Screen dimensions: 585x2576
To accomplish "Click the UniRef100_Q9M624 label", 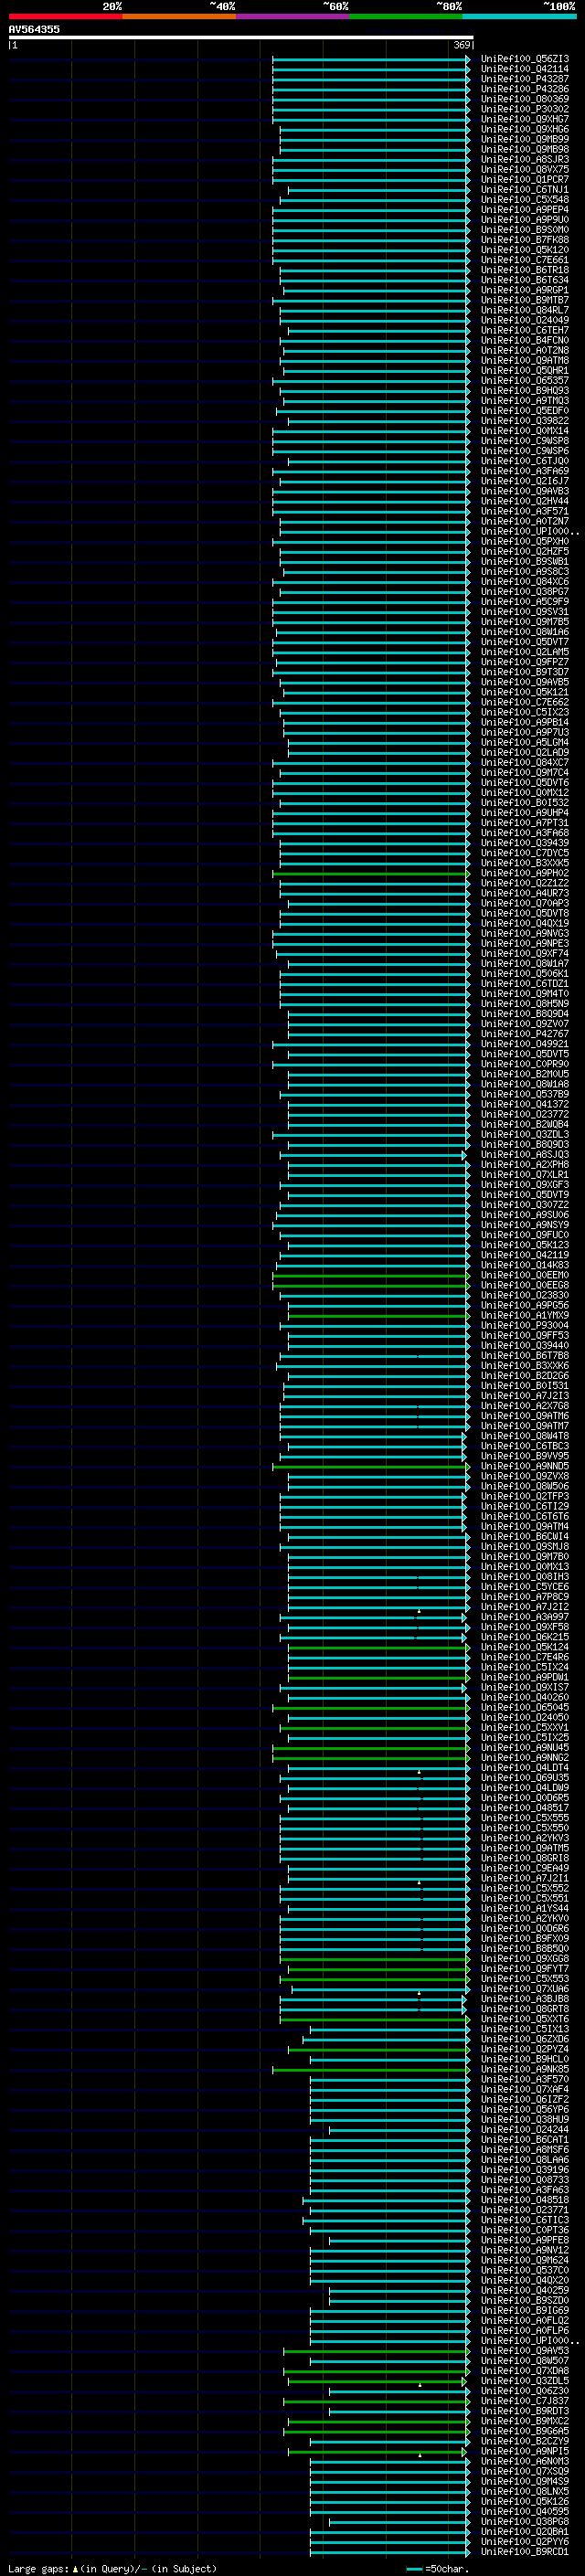I will click(525, 2259).
